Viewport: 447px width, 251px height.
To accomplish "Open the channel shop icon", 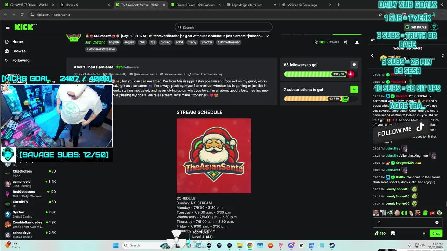I will click(x=393, y=234).
